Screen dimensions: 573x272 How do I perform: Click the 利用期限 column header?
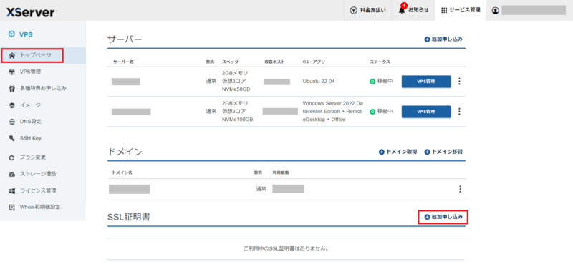click(x=281, y=173)
